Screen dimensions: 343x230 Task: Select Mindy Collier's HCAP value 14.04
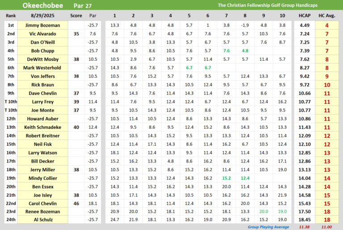coord(305,178)
